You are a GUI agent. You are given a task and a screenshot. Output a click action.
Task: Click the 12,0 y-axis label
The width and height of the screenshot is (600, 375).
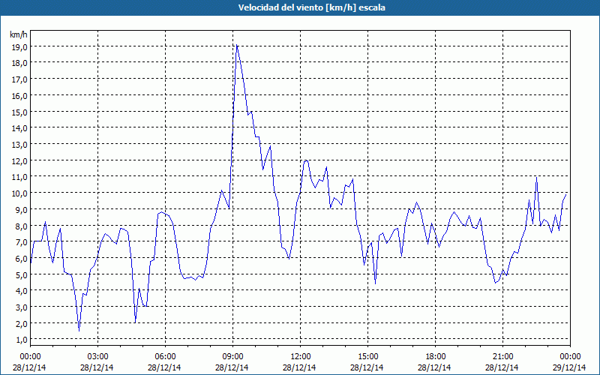click(x=20, y=160)
